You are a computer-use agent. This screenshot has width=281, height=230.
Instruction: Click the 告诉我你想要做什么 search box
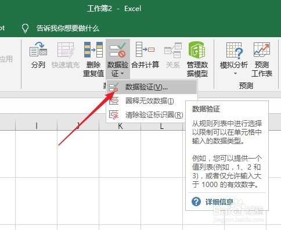coord(68,28)
